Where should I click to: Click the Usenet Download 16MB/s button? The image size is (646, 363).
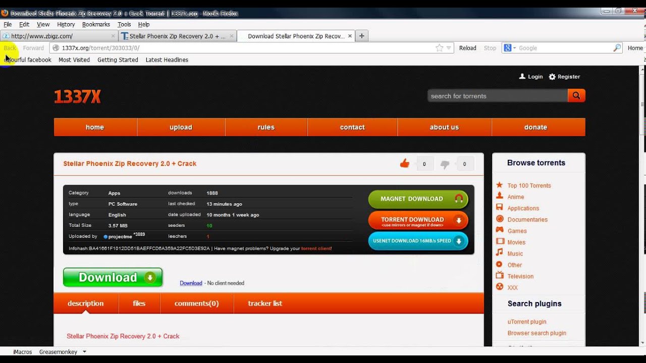(418, 241)
